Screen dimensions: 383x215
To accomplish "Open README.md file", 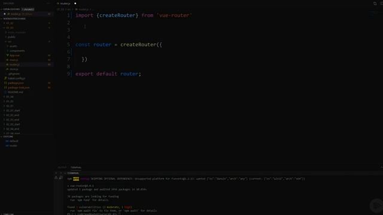I will coord(16,92).
